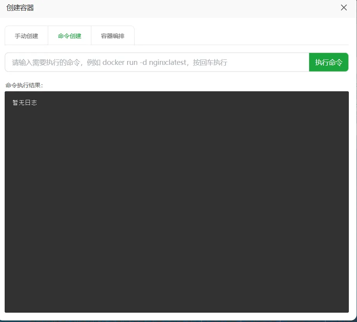Image resolution: width=357 pixels, height=322 pixels.
Task: Click the 命令执行结果 label
Action: pyautogui.click(x=24, y=85)
